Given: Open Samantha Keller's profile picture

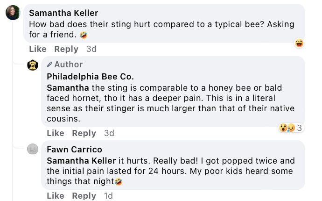Looking at the screenshot, I should (13, 13).
